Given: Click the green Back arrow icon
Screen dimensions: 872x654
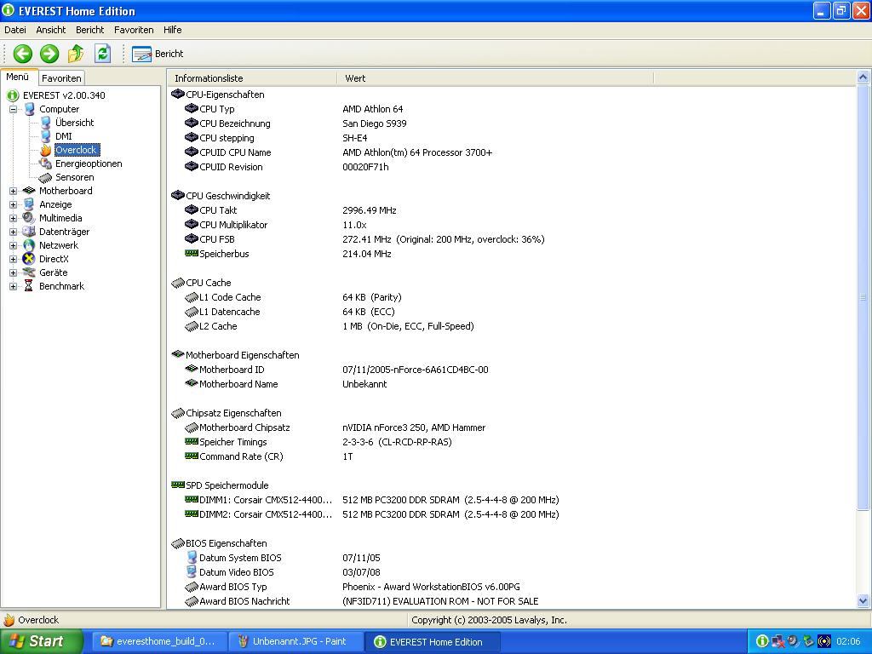Looking at the screenshot, I should click(23, 54).
